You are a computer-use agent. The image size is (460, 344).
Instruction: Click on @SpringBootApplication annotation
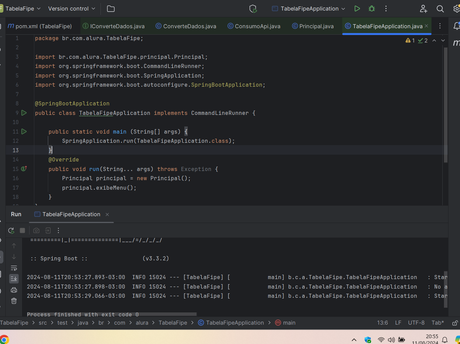coord(72,104)
